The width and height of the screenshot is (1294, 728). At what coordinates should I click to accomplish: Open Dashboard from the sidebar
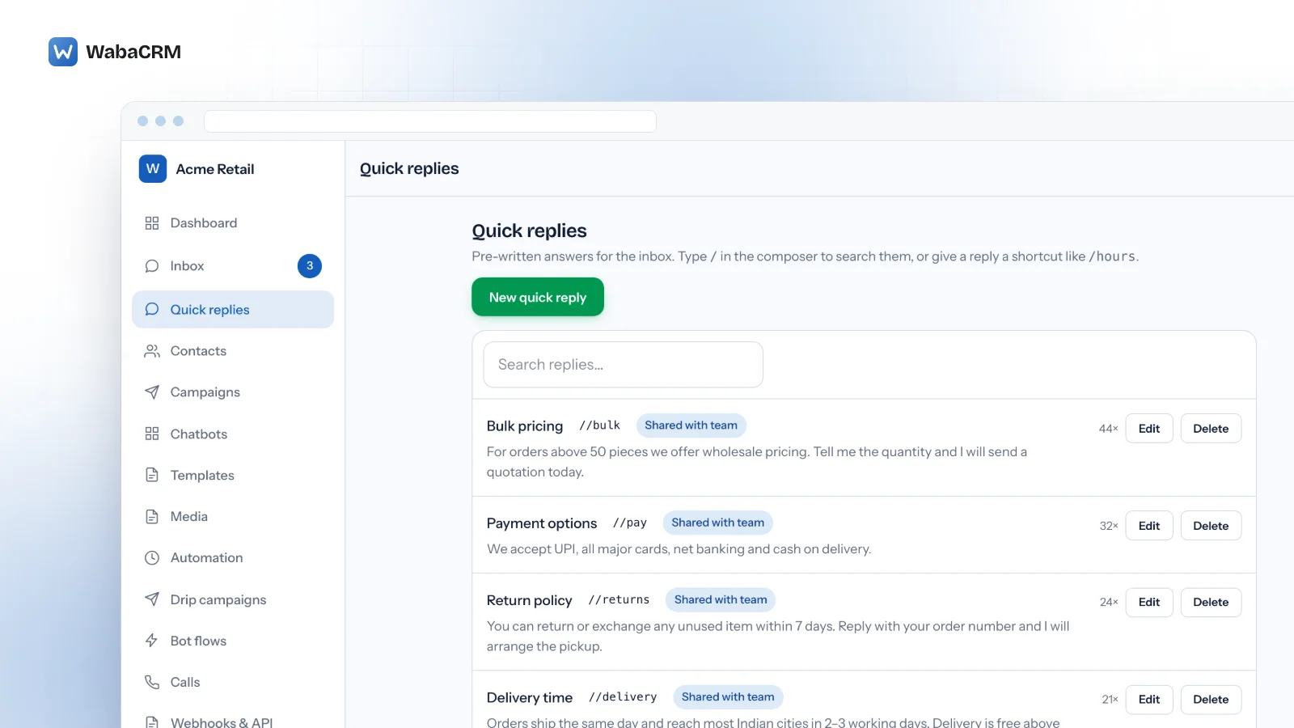coord(233,223)
